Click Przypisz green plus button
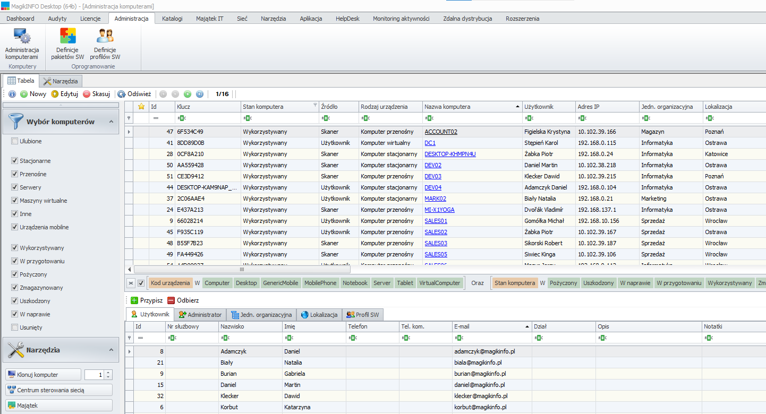This screenshot has width=766, height=414. pos(147,300)
